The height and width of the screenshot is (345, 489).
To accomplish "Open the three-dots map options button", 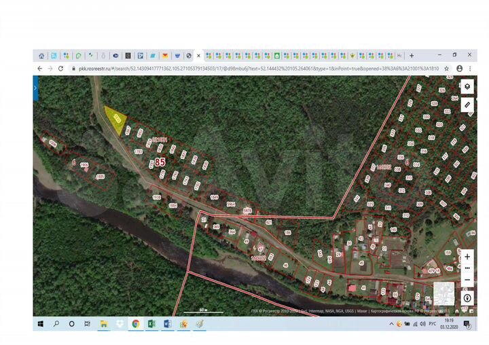I will point(467,268).
